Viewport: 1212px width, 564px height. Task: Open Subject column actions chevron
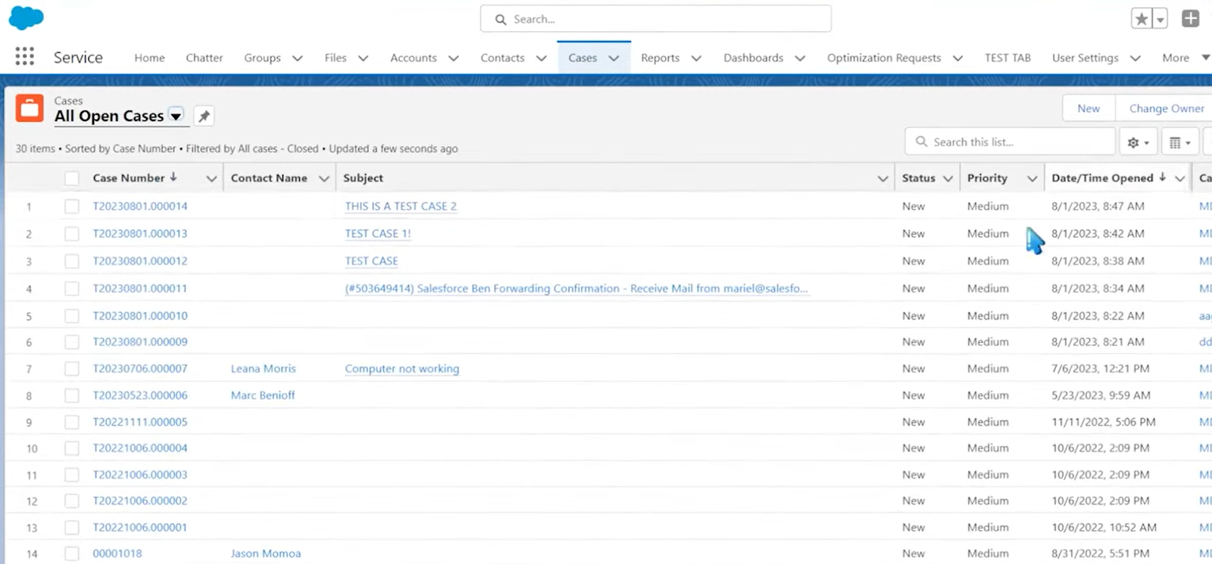[882, 179]
